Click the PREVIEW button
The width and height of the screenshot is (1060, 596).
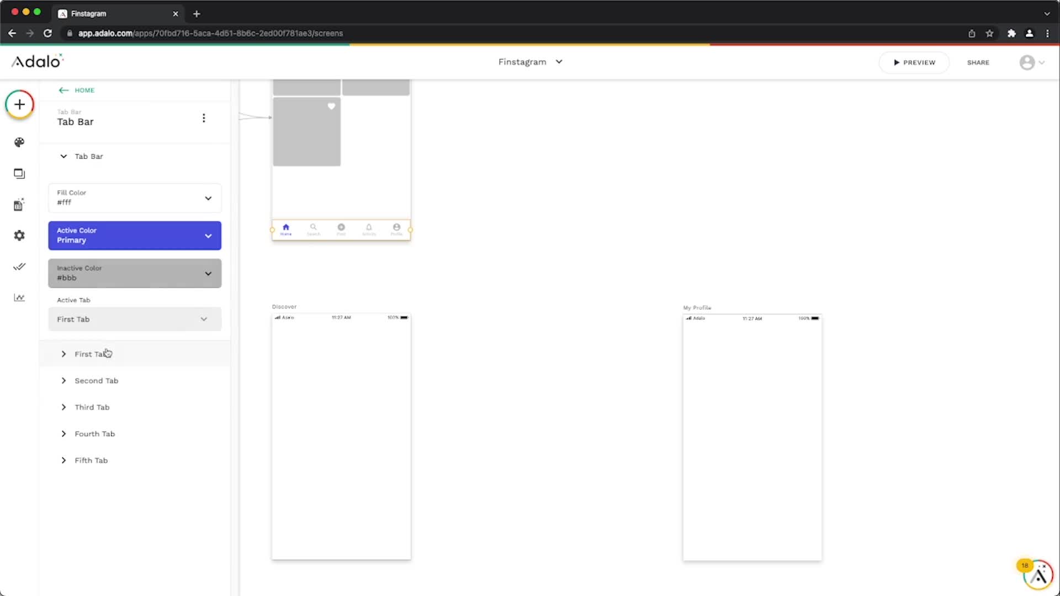point(914,62)
